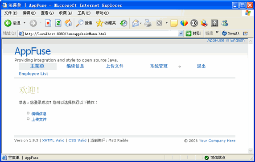Follow the 编辑信息 link in the list

point(39,114)
